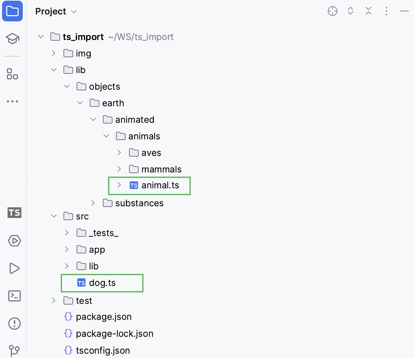Click the Learn sidebar icon

click(x=12, y=39)
